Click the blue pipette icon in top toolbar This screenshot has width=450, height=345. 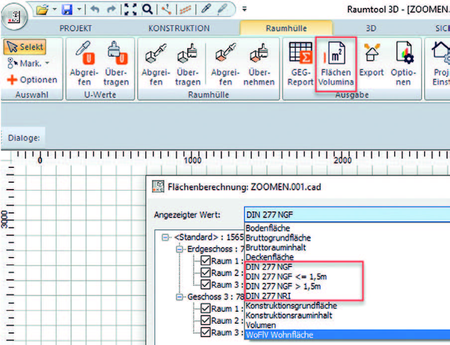click(206, 9)
